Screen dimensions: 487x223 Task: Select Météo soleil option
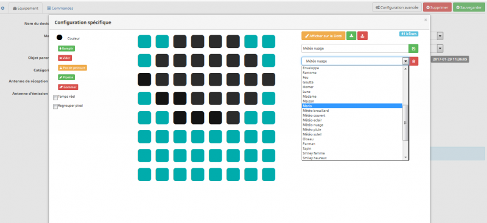tap(352, 134)
